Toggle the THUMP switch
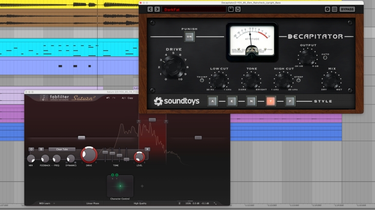Screen dimensions: 375x210 tap(202, 81)
